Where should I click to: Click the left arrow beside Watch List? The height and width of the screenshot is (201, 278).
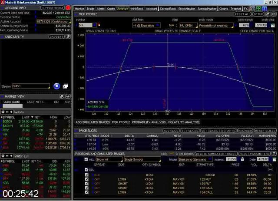(7, 156)
